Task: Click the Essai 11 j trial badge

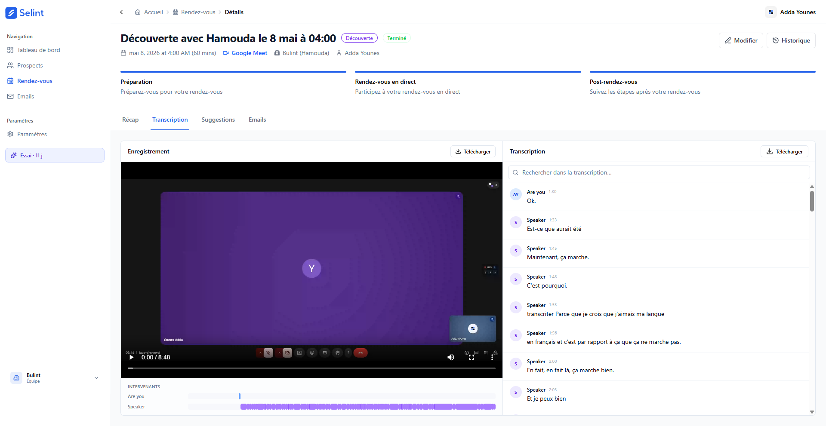Action: coord(55,155)
